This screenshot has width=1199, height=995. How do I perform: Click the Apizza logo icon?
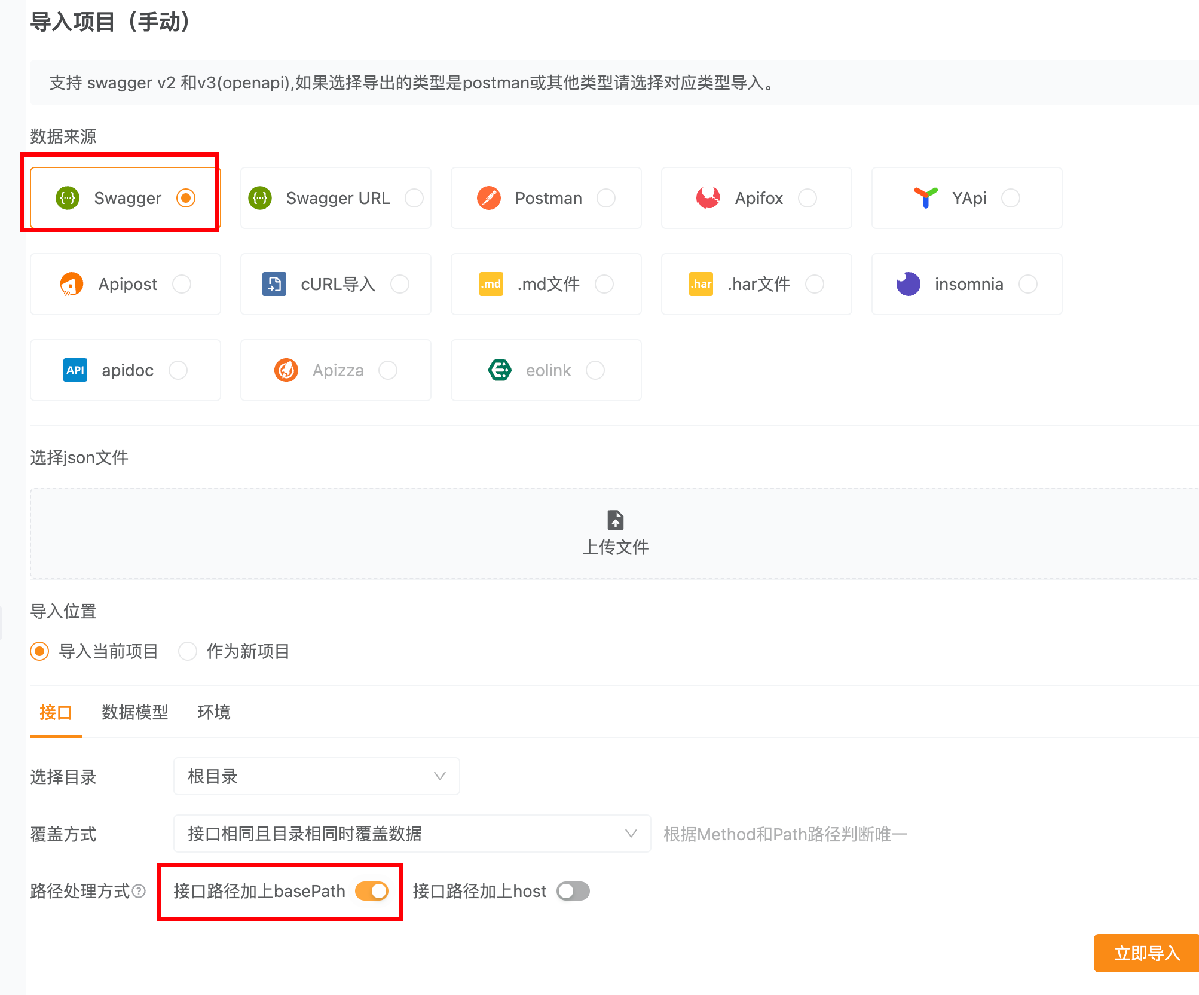click(286, 370)
